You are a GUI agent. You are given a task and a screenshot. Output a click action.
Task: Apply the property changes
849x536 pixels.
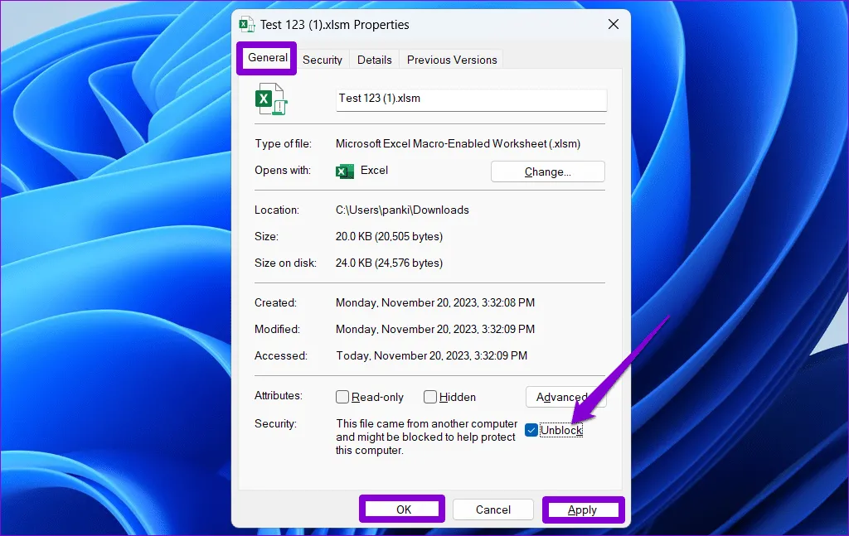(582, 509)
